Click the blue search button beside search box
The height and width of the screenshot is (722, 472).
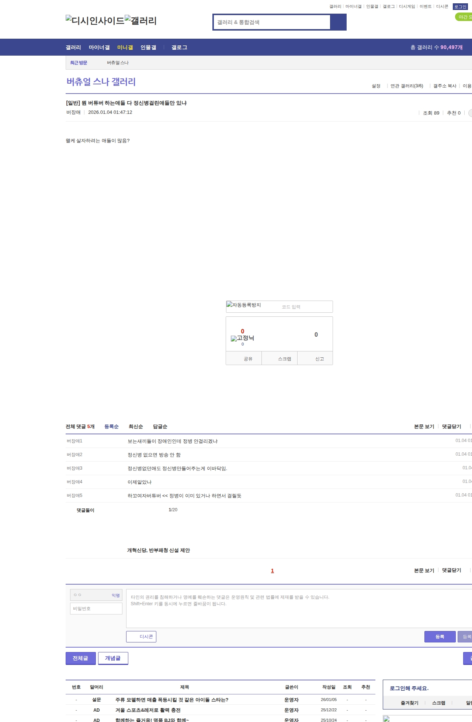tap(338, 22)
